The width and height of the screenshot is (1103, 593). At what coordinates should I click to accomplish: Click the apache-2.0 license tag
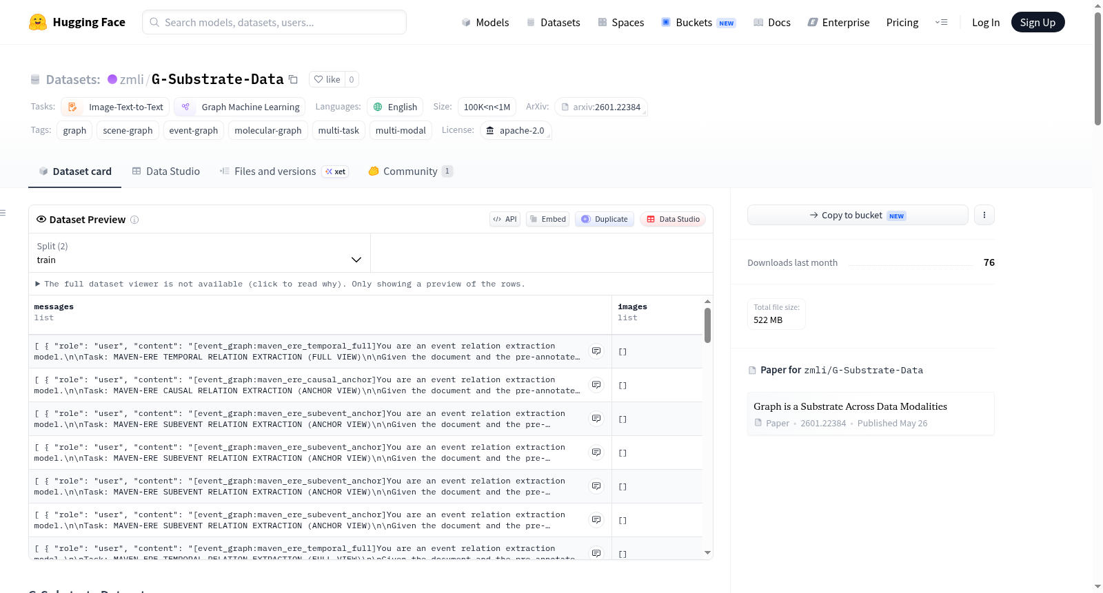[x=515, y=130]
